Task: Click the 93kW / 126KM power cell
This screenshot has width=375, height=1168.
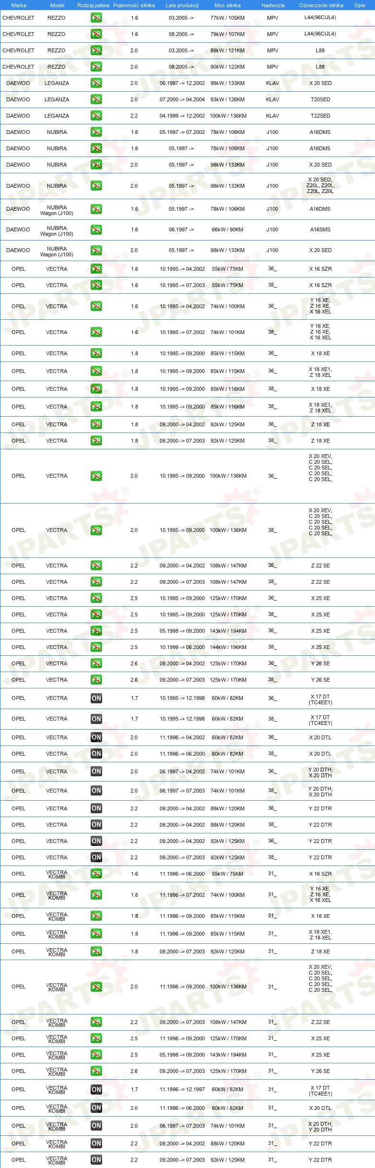Action: pyautogui.click(x=228, y=99)
